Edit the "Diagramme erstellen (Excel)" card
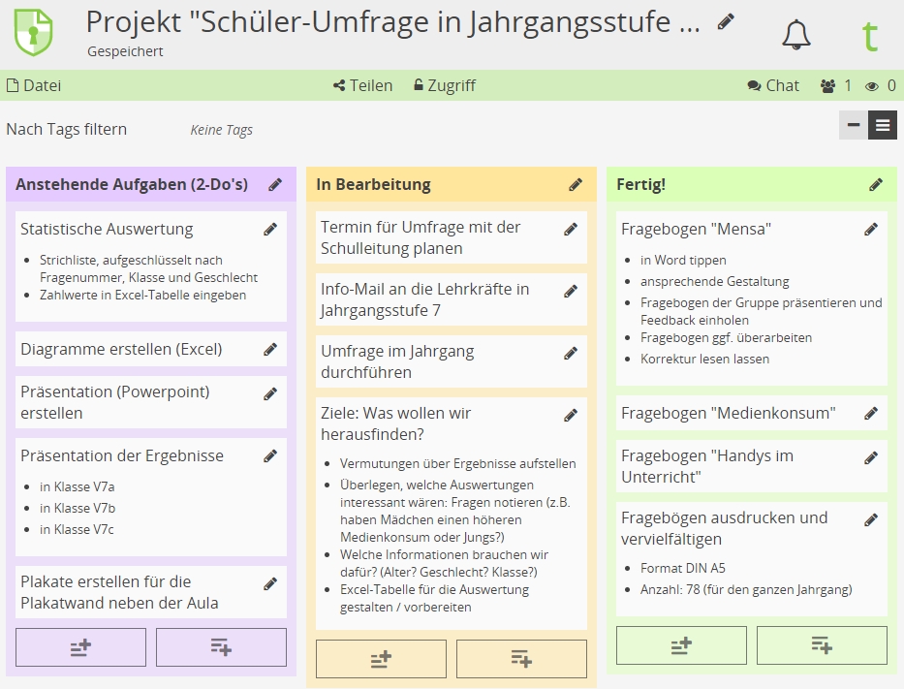Image resolution: width=904 pixels, height=689 pixels. (270, 350)
